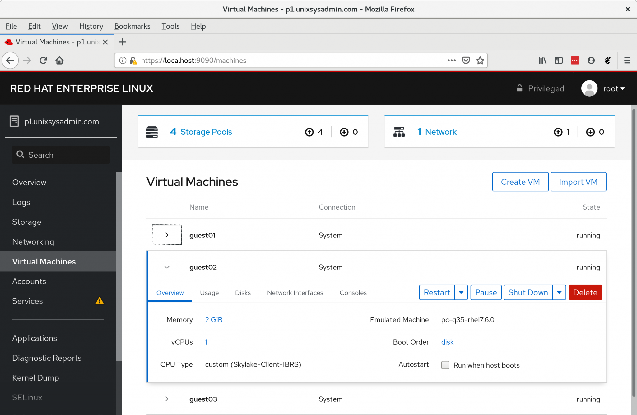Image resolution: width=637 pixels, height=415 pixels.
Task: Collapse the guest02 details row
Action: point(167,267)
